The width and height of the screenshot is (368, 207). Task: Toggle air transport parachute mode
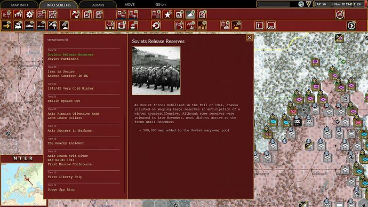[53, 26]
